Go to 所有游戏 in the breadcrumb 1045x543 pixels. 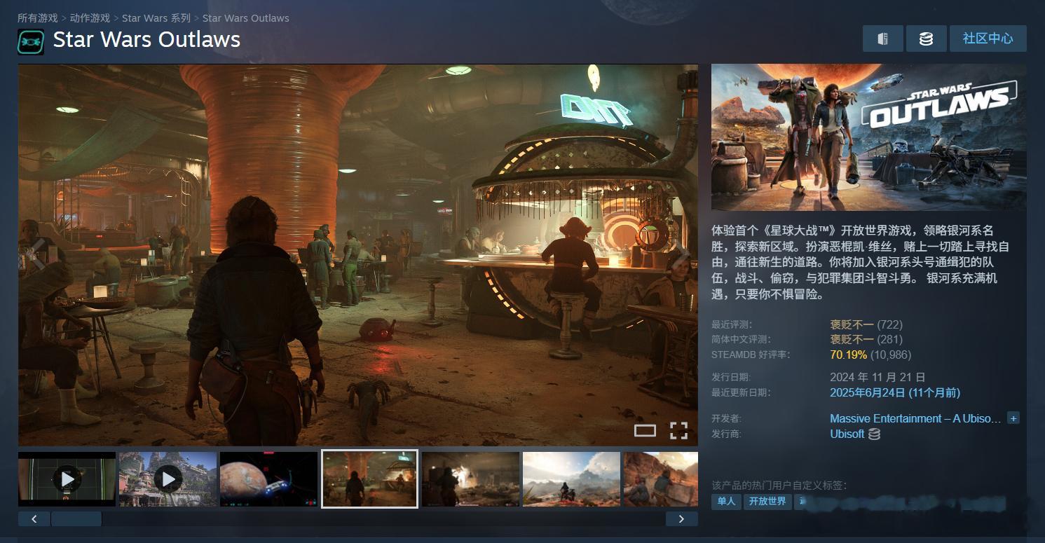coord(38,18)
